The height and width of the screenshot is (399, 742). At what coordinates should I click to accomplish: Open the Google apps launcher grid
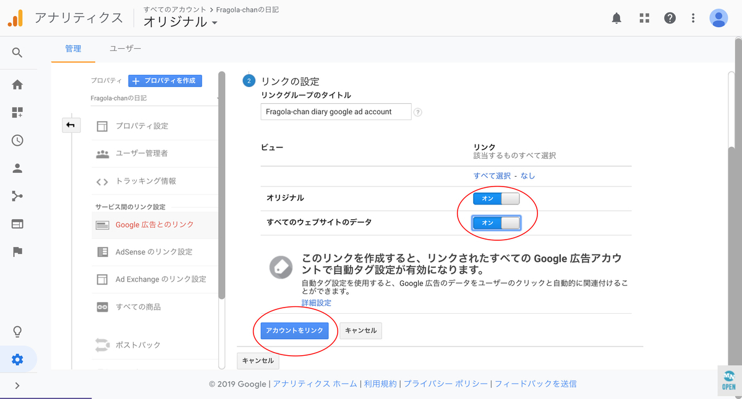click(644, 18)
